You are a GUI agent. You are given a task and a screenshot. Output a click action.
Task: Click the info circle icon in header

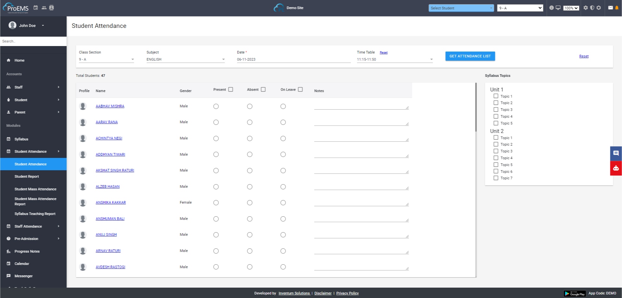coord(551,8)
